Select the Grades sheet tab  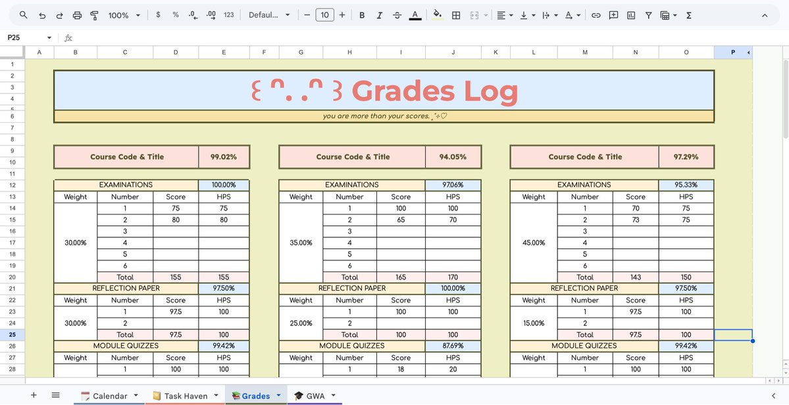point(255,396)
